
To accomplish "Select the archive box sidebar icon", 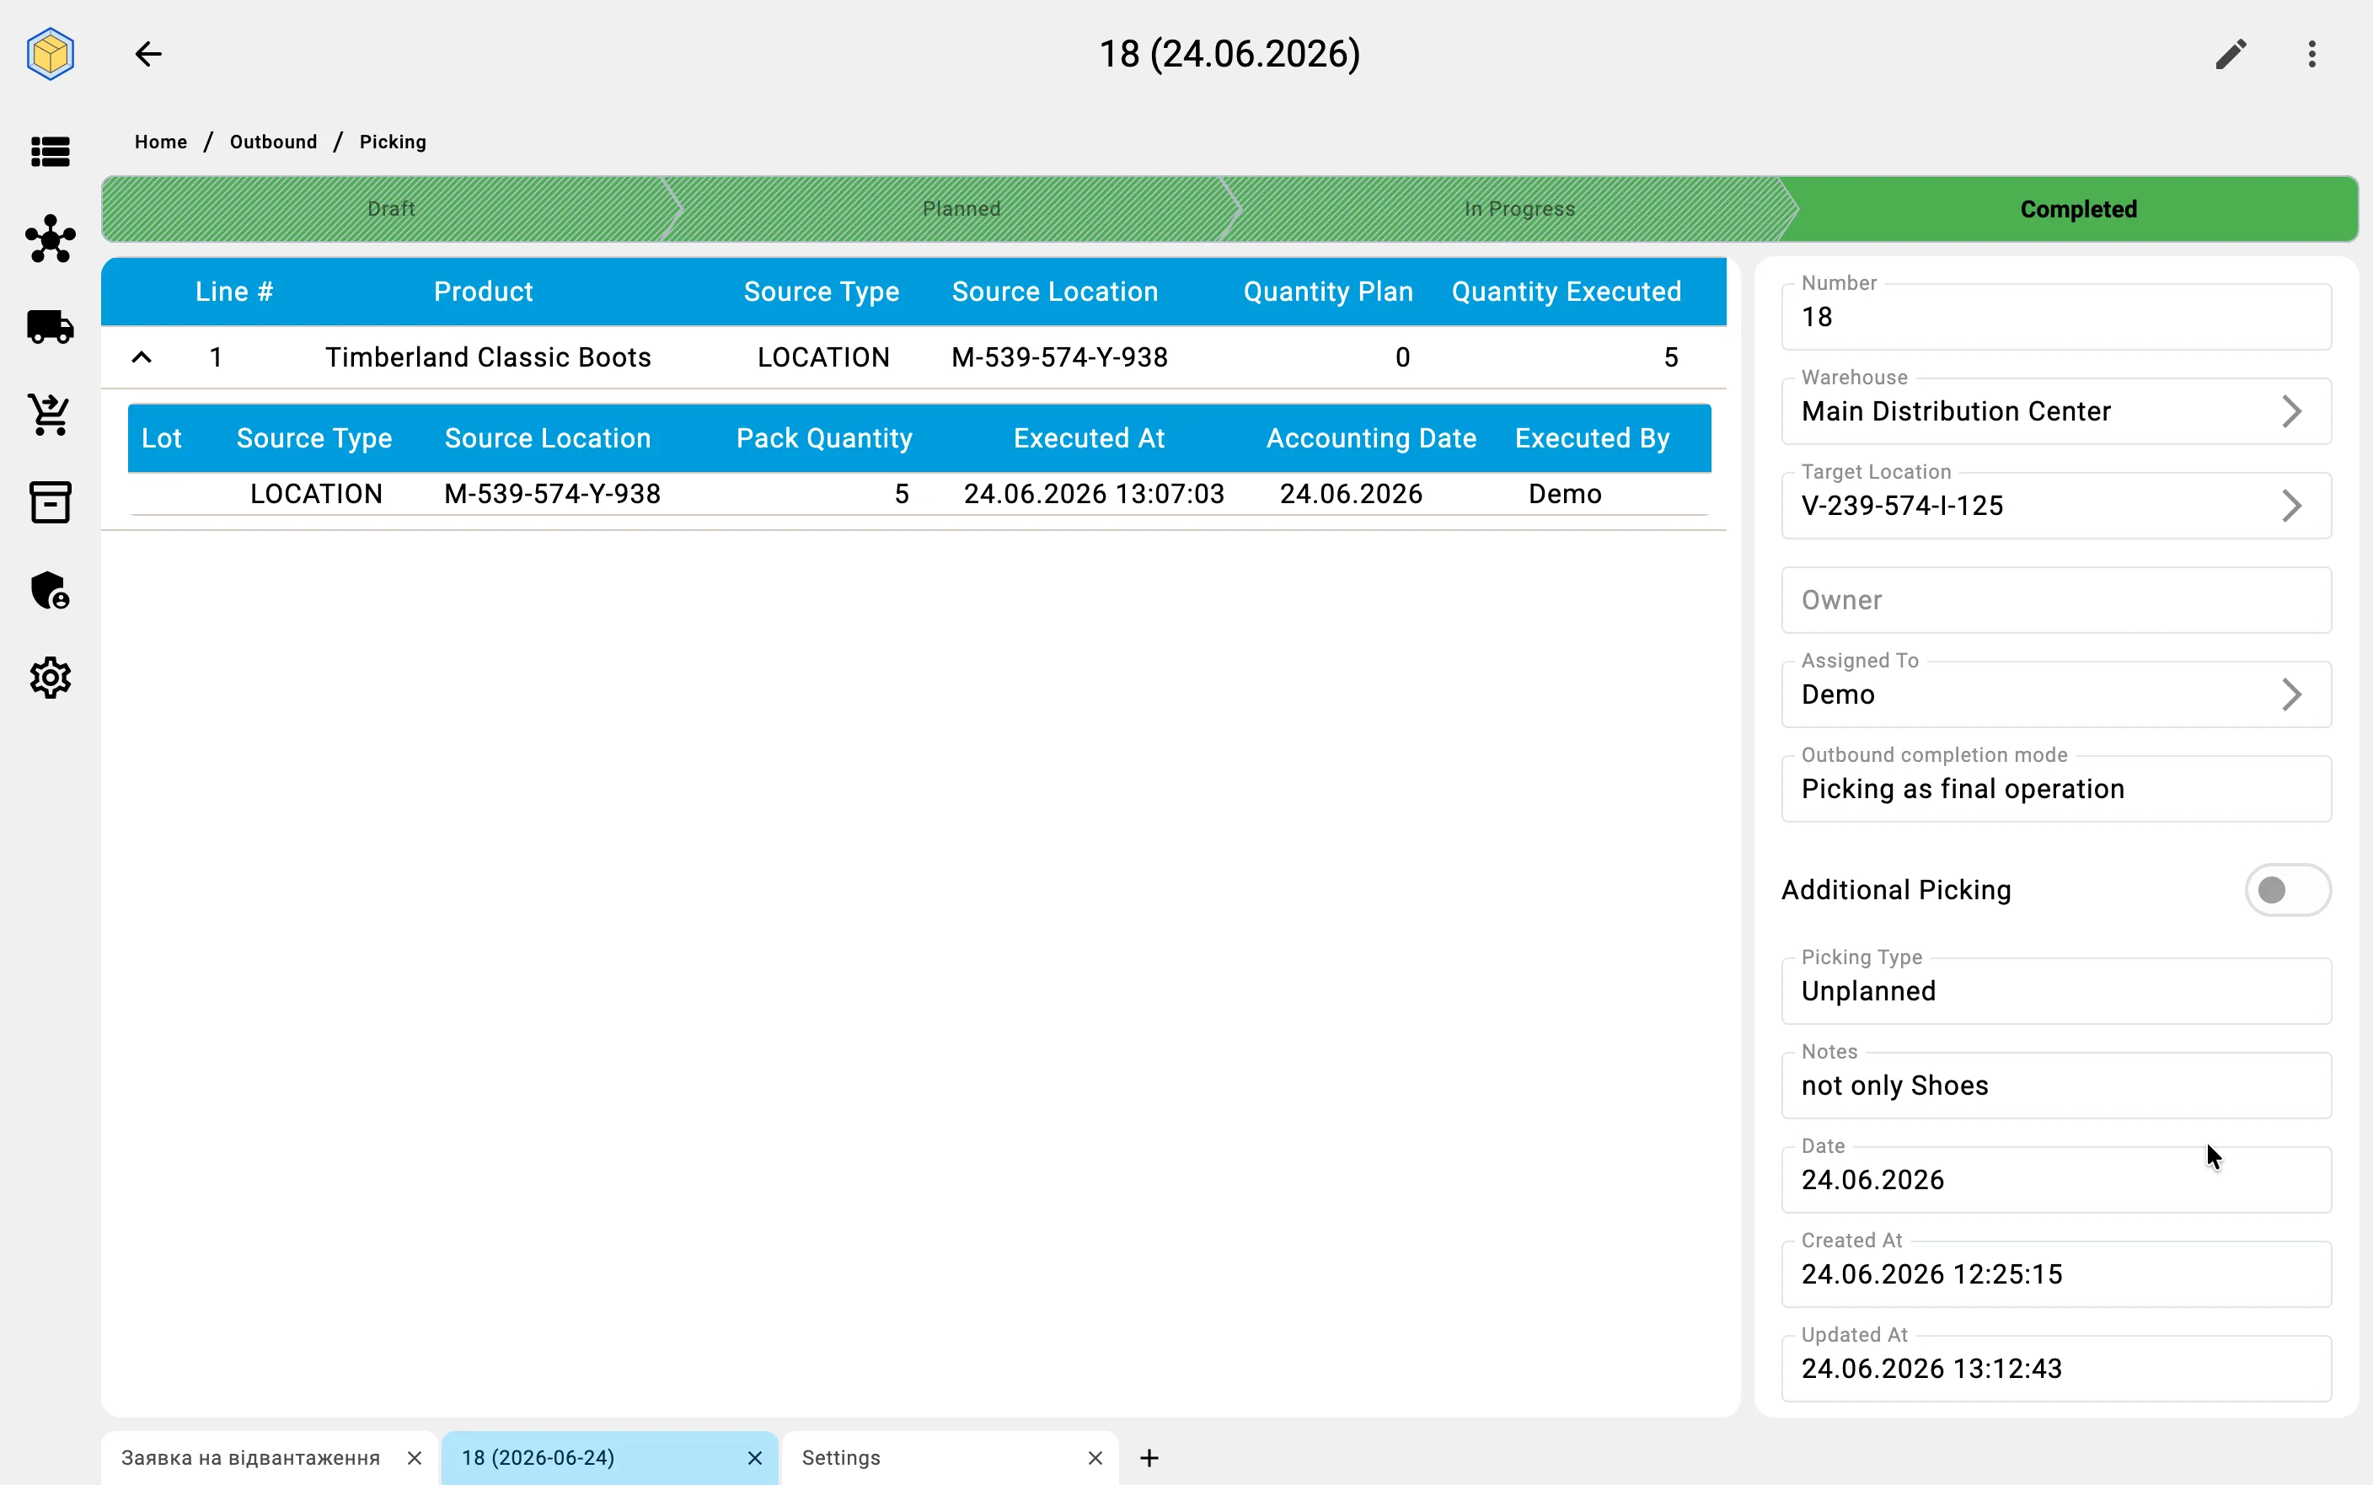I will click(x=50, y=501).
